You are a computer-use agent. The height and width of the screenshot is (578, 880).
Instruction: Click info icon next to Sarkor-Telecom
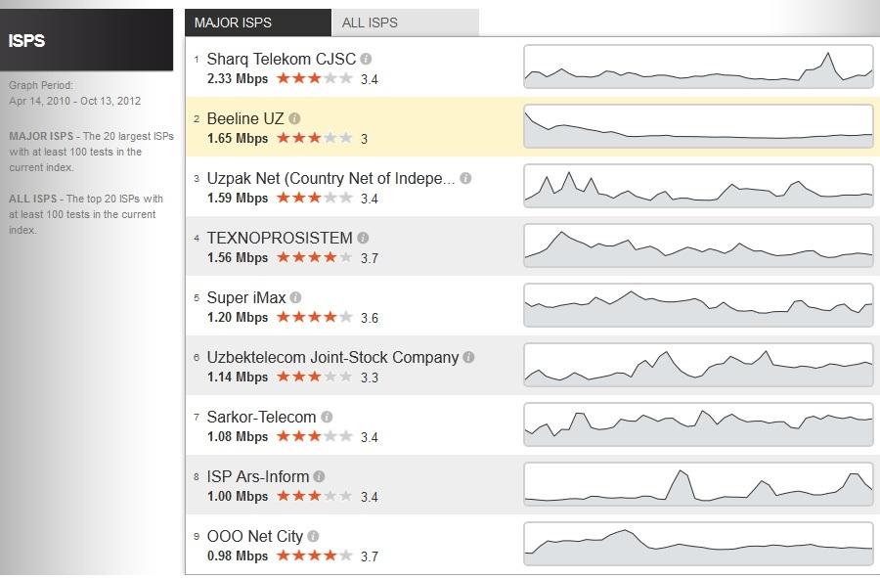tap(327, 417)
